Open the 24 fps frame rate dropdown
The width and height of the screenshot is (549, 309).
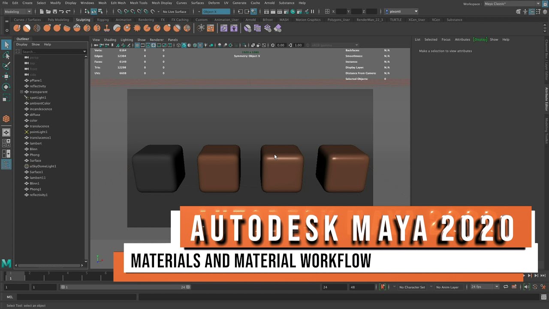(485, 287)
